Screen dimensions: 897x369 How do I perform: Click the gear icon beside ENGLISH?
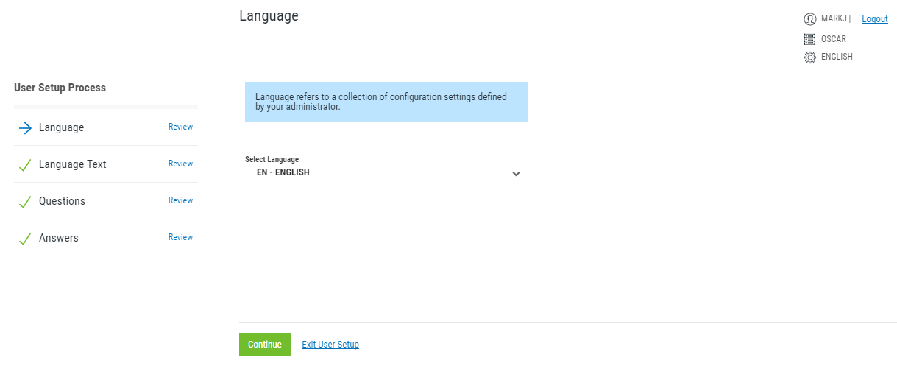[x=810, y=57]
